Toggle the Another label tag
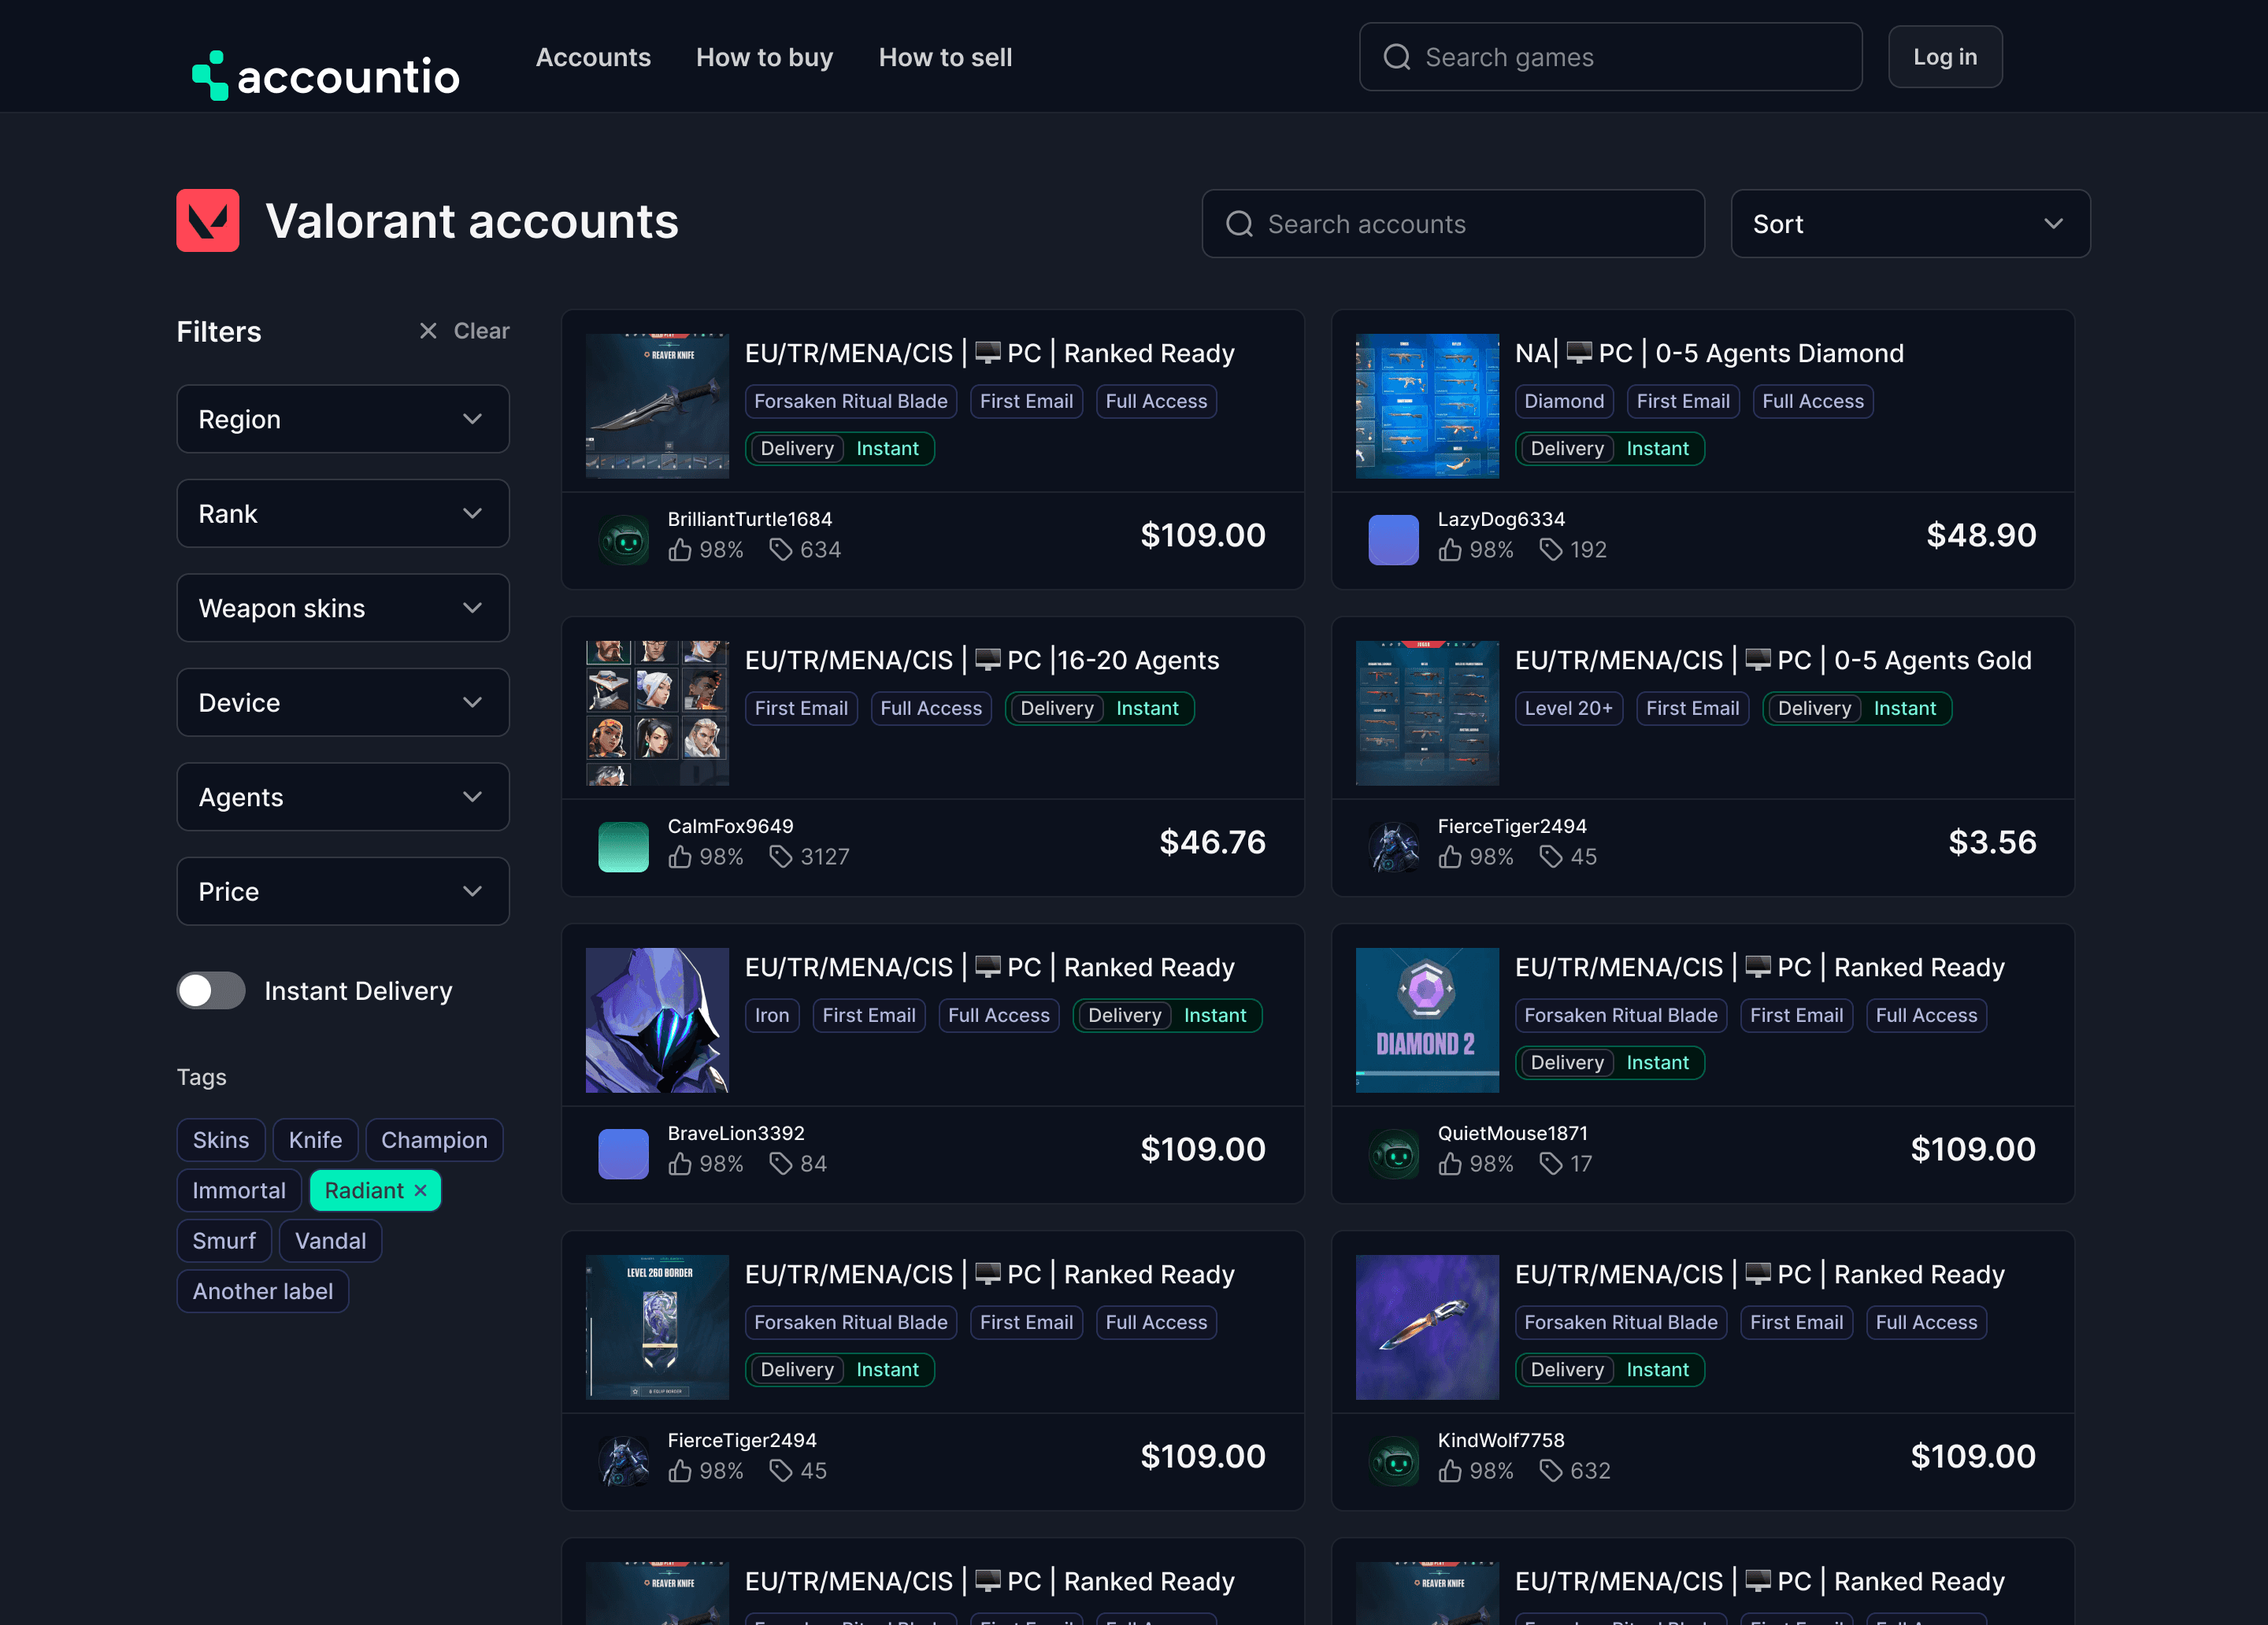2268x1625 pixels. [x=263, y=1291]
